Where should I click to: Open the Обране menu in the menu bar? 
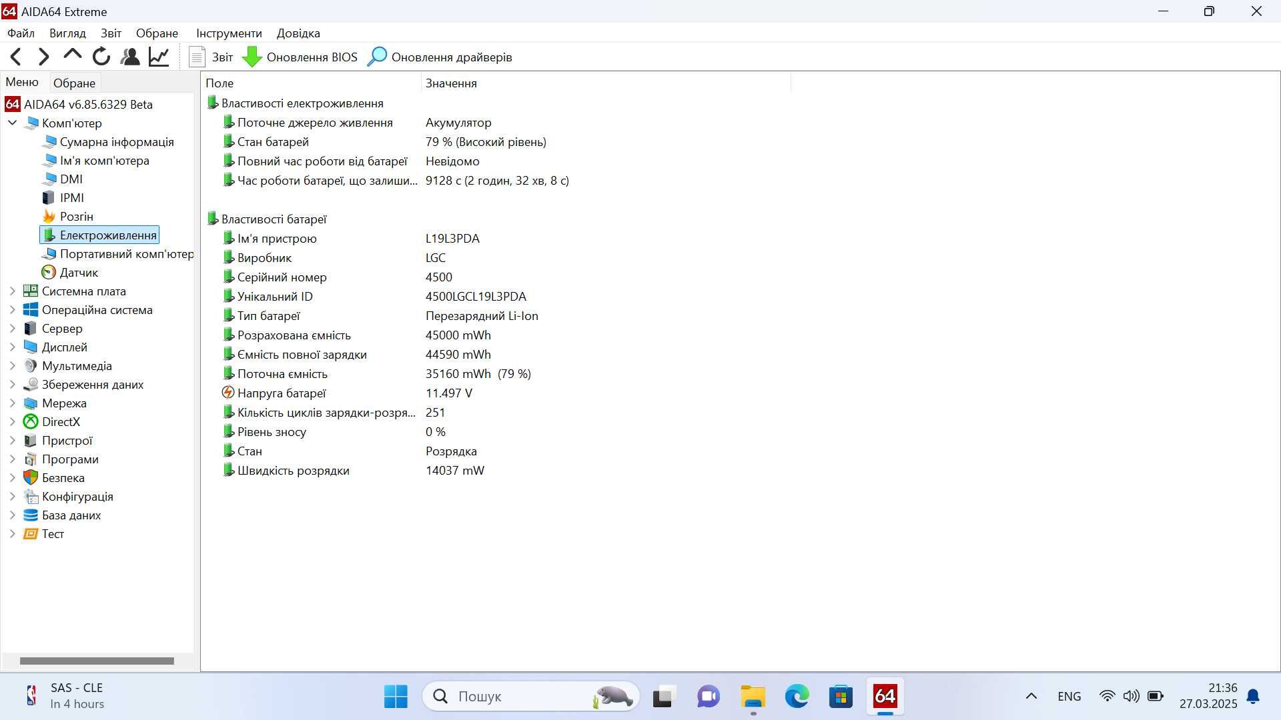(157, 33)
